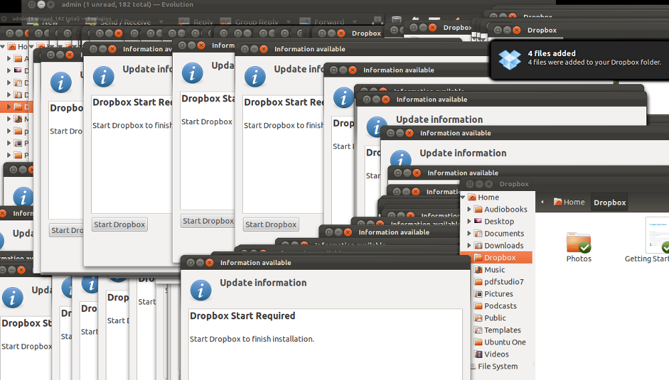669x380 pixels.
Task: Select the Documents folder icon in sidebar
Action: click(478, 234)
